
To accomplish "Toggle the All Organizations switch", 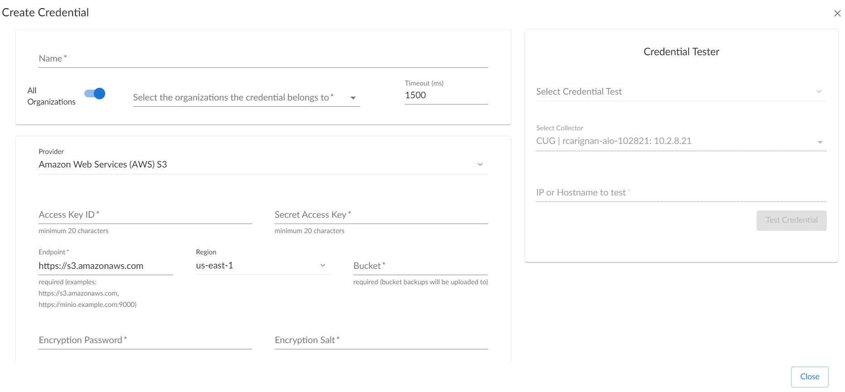I will coord(95,94).
